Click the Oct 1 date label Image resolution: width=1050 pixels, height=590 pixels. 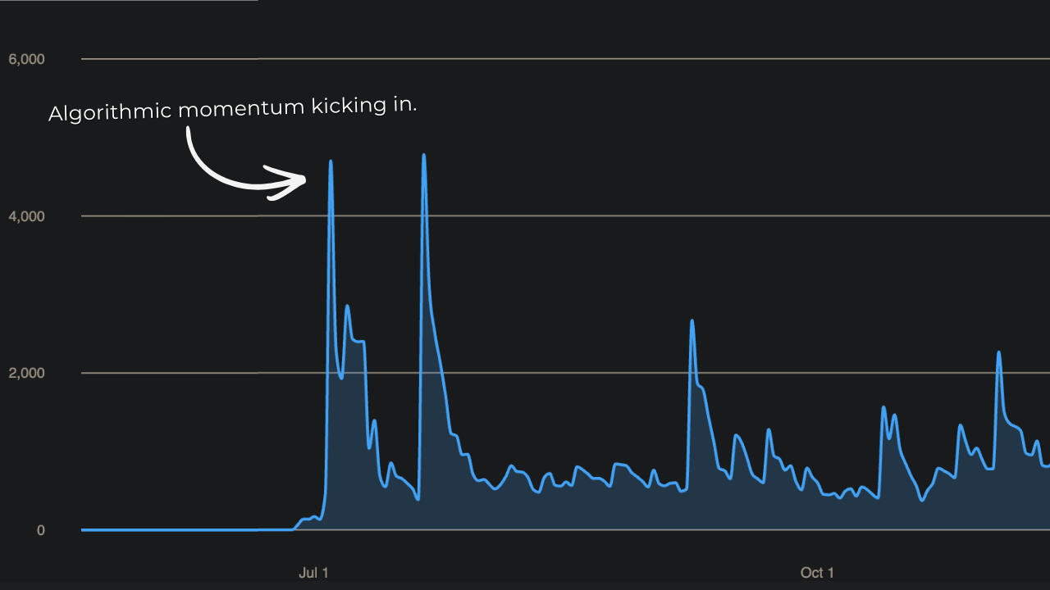[x=817, y=573]
